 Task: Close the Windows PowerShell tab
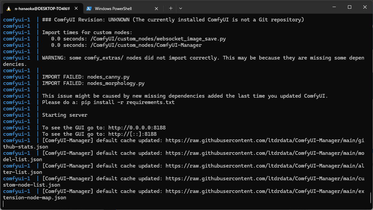pyautogui.click(x=156, y=9)
